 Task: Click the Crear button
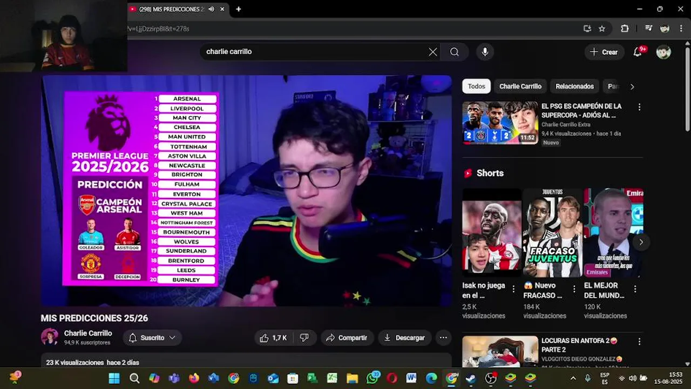(x=604, y=52)
